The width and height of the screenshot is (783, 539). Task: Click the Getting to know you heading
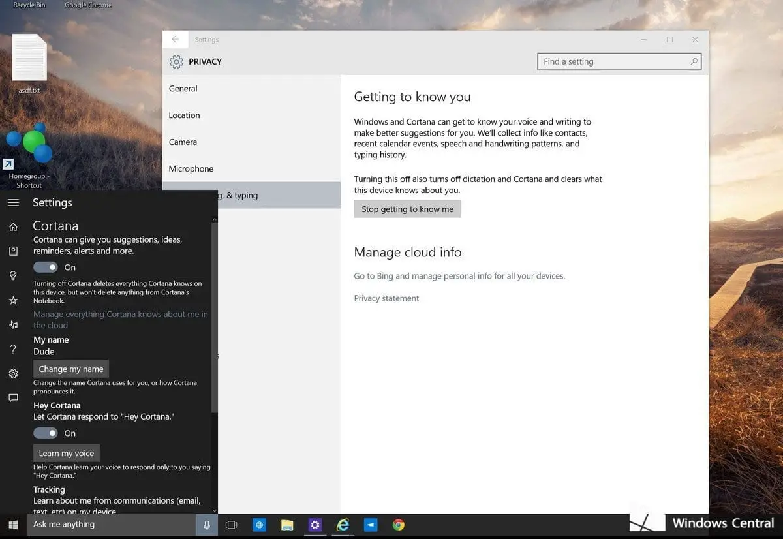pyautogui.click(x=412, y=97)
